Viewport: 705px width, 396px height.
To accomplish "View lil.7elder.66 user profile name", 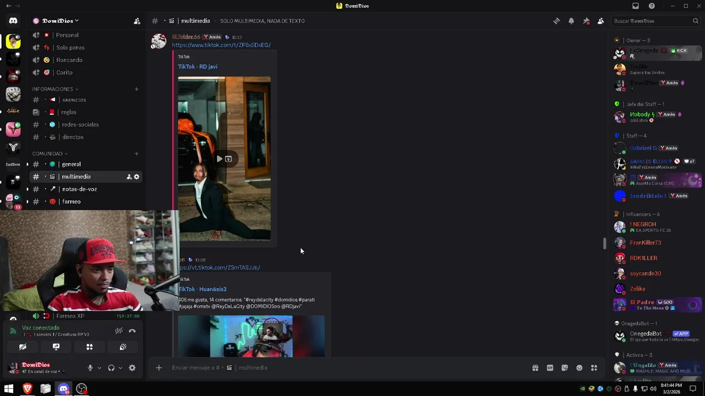I will click(186, 37).
